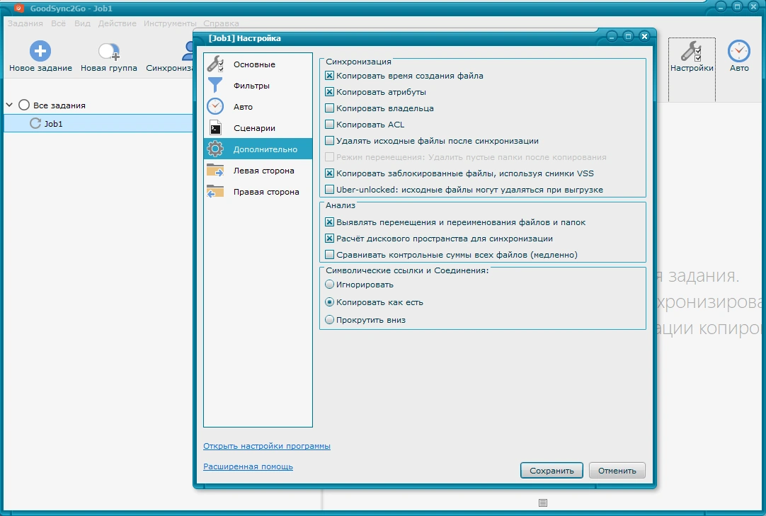
Task: Maximize the Настройка dialog window
Action: tap(628, 36)
